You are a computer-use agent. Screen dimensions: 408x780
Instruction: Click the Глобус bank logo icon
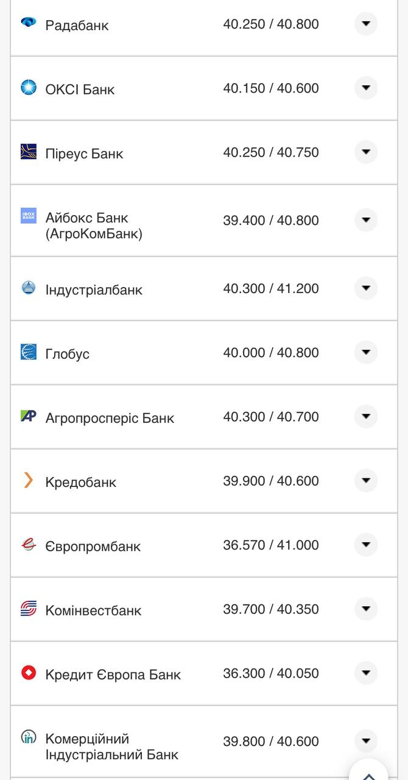coord(29,352)
